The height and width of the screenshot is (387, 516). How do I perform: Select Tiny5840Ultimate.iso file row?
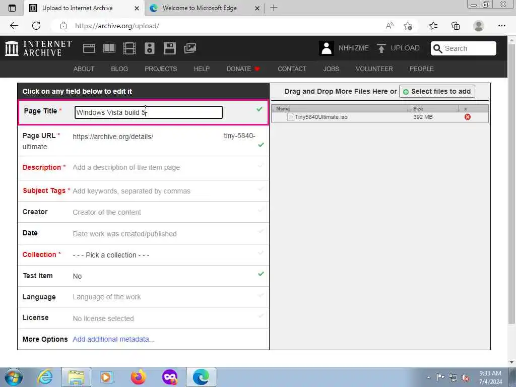click(x=380, y=117)
